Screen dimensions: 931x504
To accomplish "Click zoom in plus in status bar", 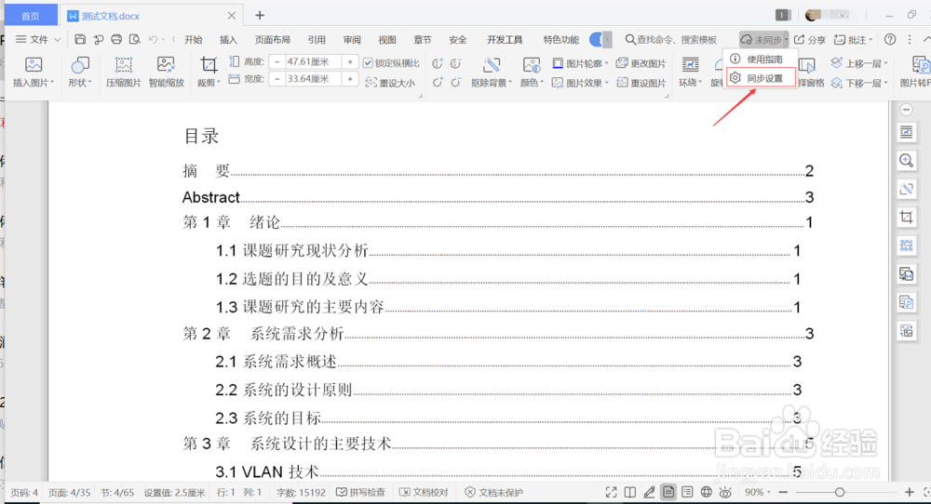I will tap(909, 492).
